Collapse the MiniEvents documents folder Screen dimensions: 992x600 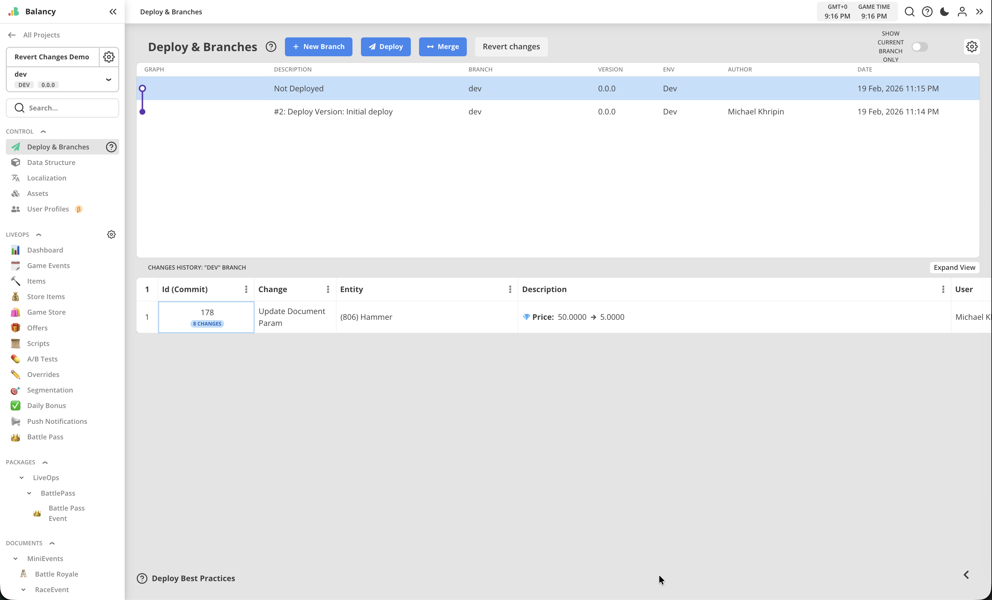tap(16, 558)
